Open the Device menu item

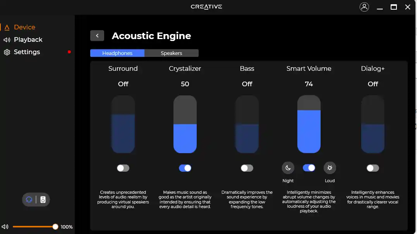tap(24, 27)
